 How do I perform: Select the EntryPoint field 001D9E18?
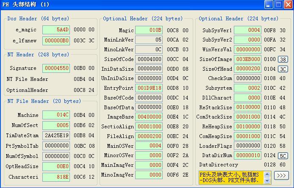[x=149, y=88]
